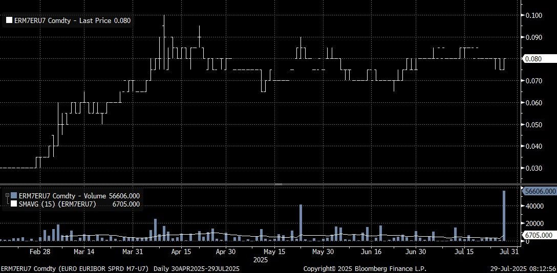
Task: Click the 2025 year label under the axis
Action: coord(260,260)
